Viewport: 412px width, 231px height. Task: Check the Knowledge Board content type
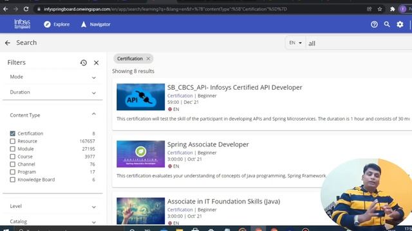(13, 180)
